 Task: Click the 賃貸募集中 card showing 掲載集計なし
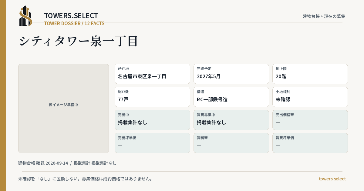tap(231, 120)
